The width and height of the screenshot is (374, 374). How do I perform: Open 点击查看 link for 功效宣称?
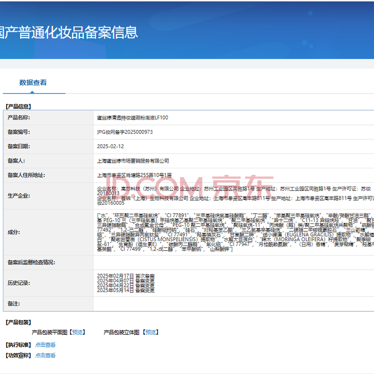click(x=45, y=355)
